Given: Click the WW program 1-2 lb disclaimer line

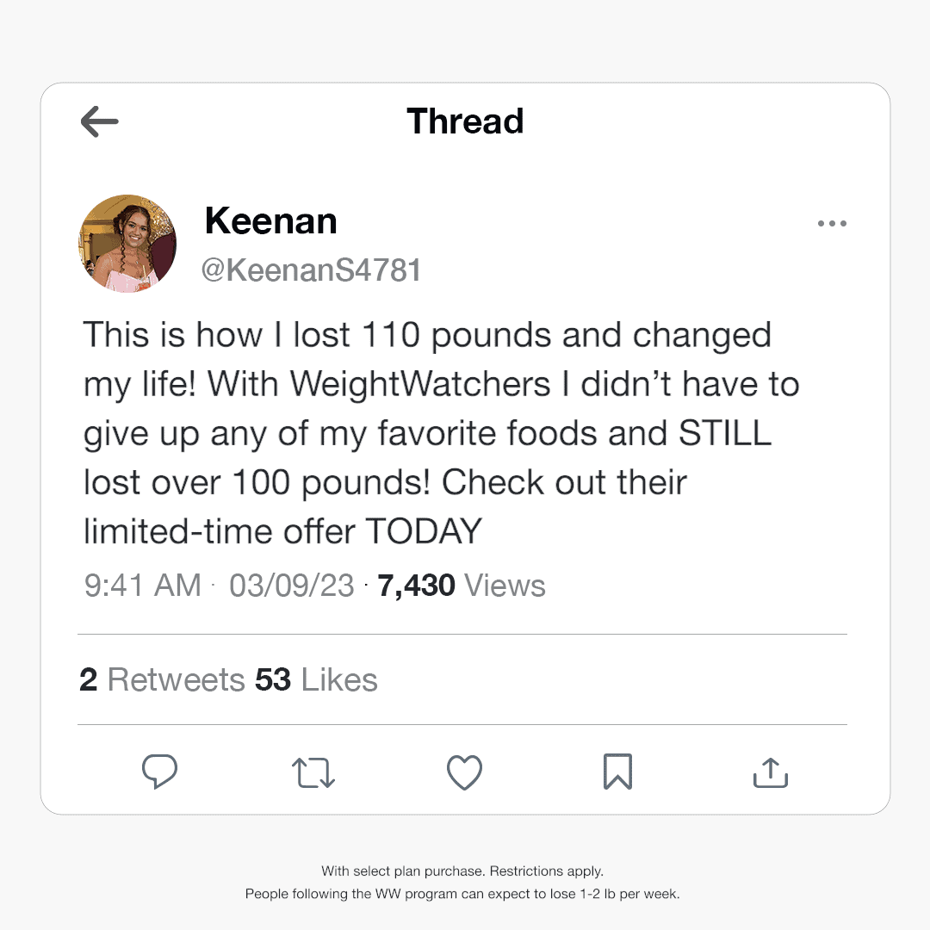Looking at the screenshot, I should (x=462, y=894).
